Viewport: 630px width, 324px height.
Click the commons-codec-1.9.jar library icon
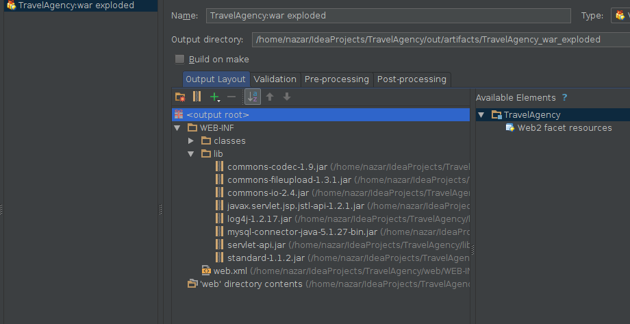click(x=219, y=166)
